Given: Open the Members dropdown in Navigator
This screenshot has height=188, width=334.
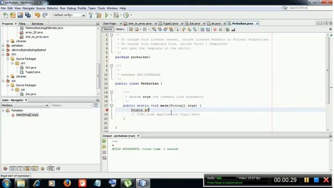Looking at the screenshot, I should [47, 105].
